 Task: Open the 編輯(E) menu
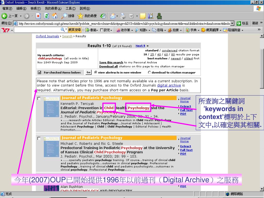(x=21, y=9)
